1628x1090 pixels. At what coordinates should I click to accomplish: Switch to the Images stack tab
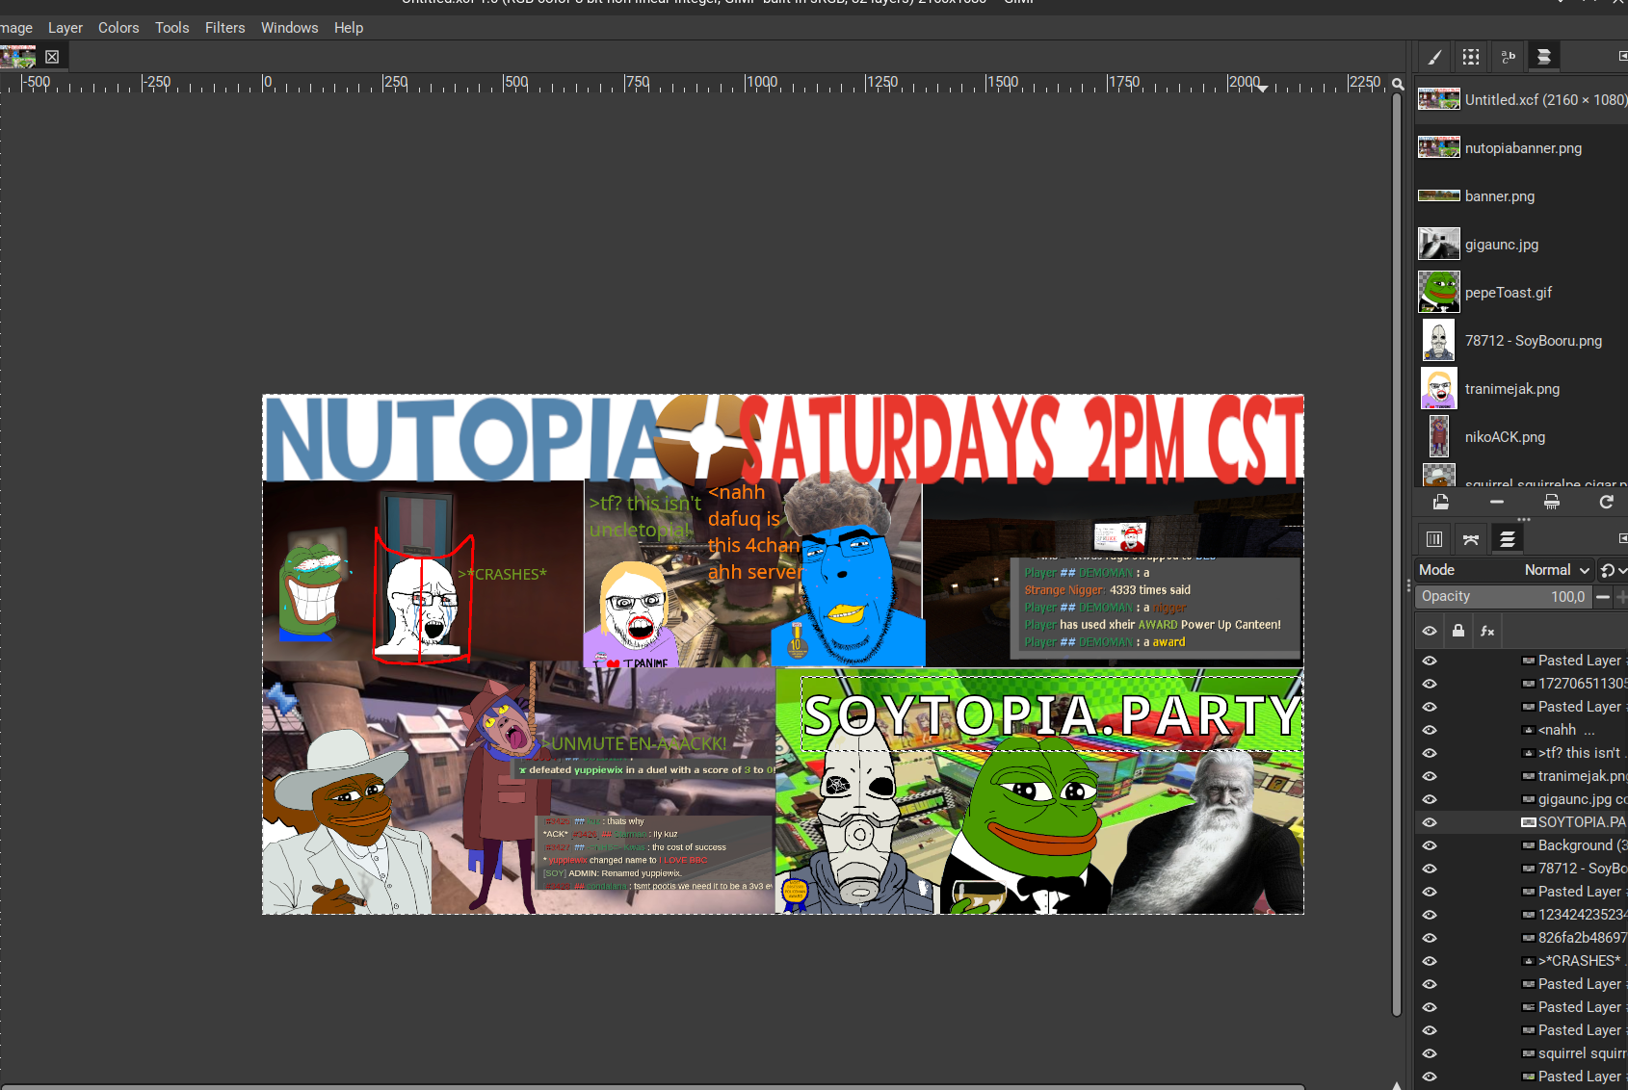(x=1544, y=57)
